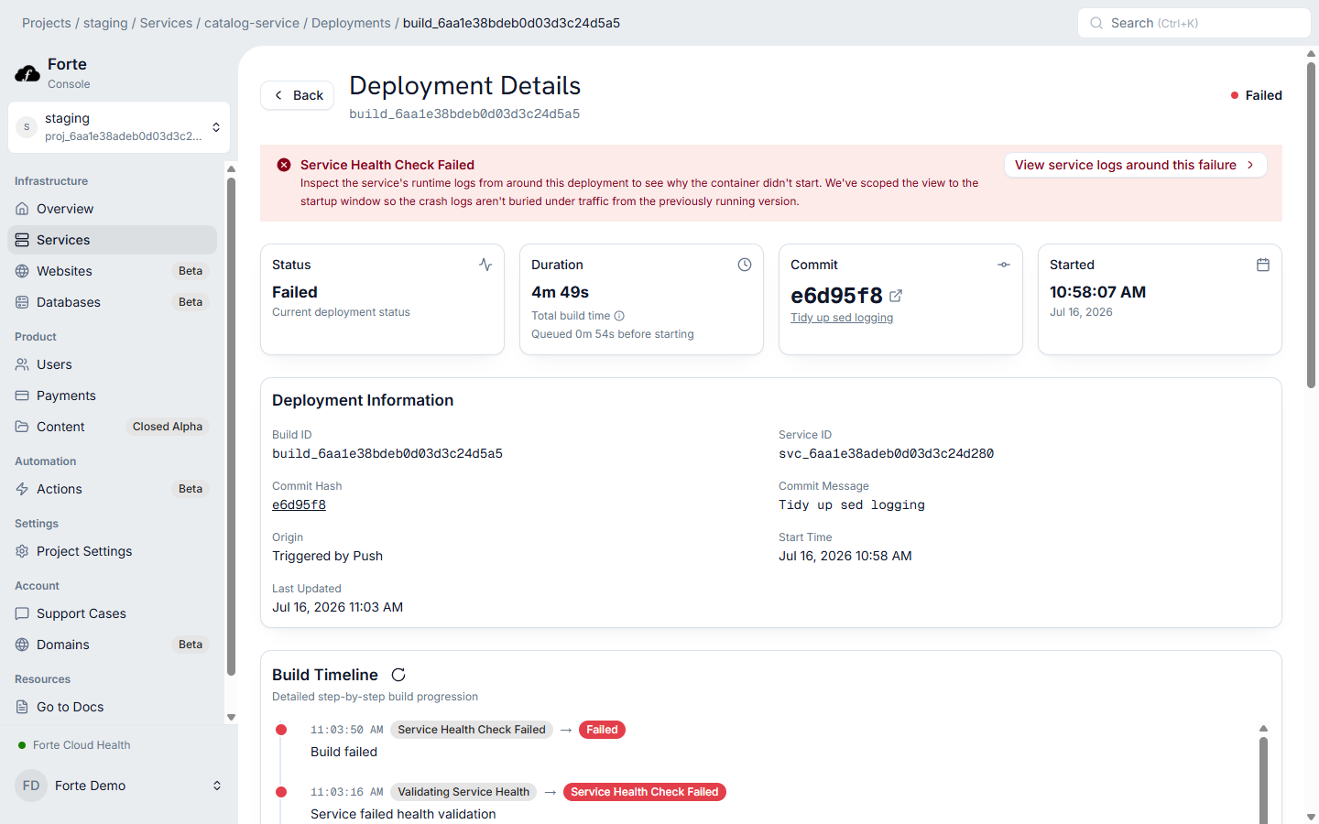Click the info icon next to Total build time
1319x824 pixels.
point(619,316)
